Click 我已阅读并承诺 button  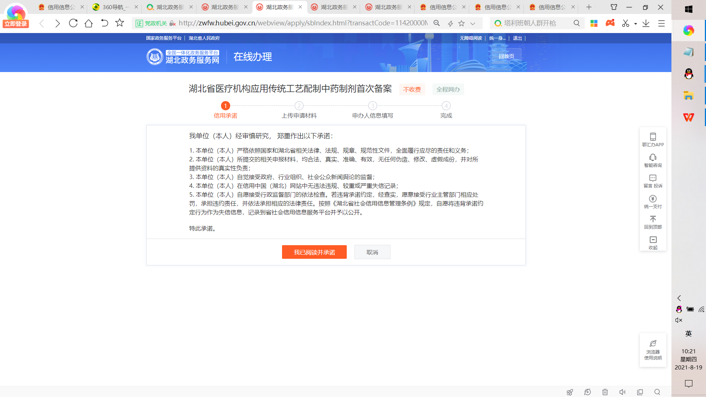click(314, 252)
